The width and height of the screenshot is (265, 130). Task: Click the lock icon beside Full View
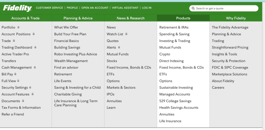click(18, 81)
